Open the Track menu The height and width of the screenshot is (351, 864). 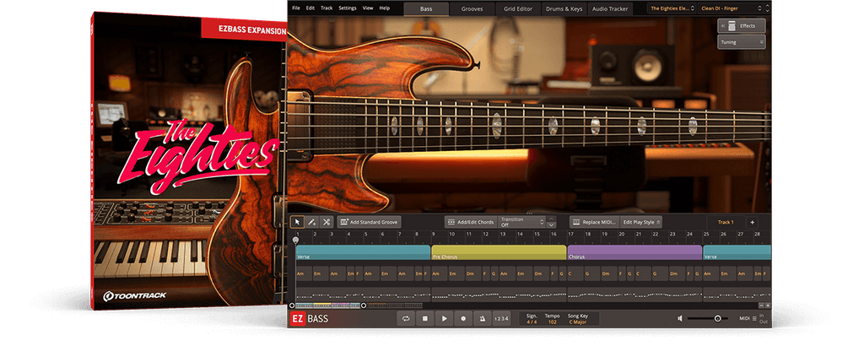click(327, 8)
